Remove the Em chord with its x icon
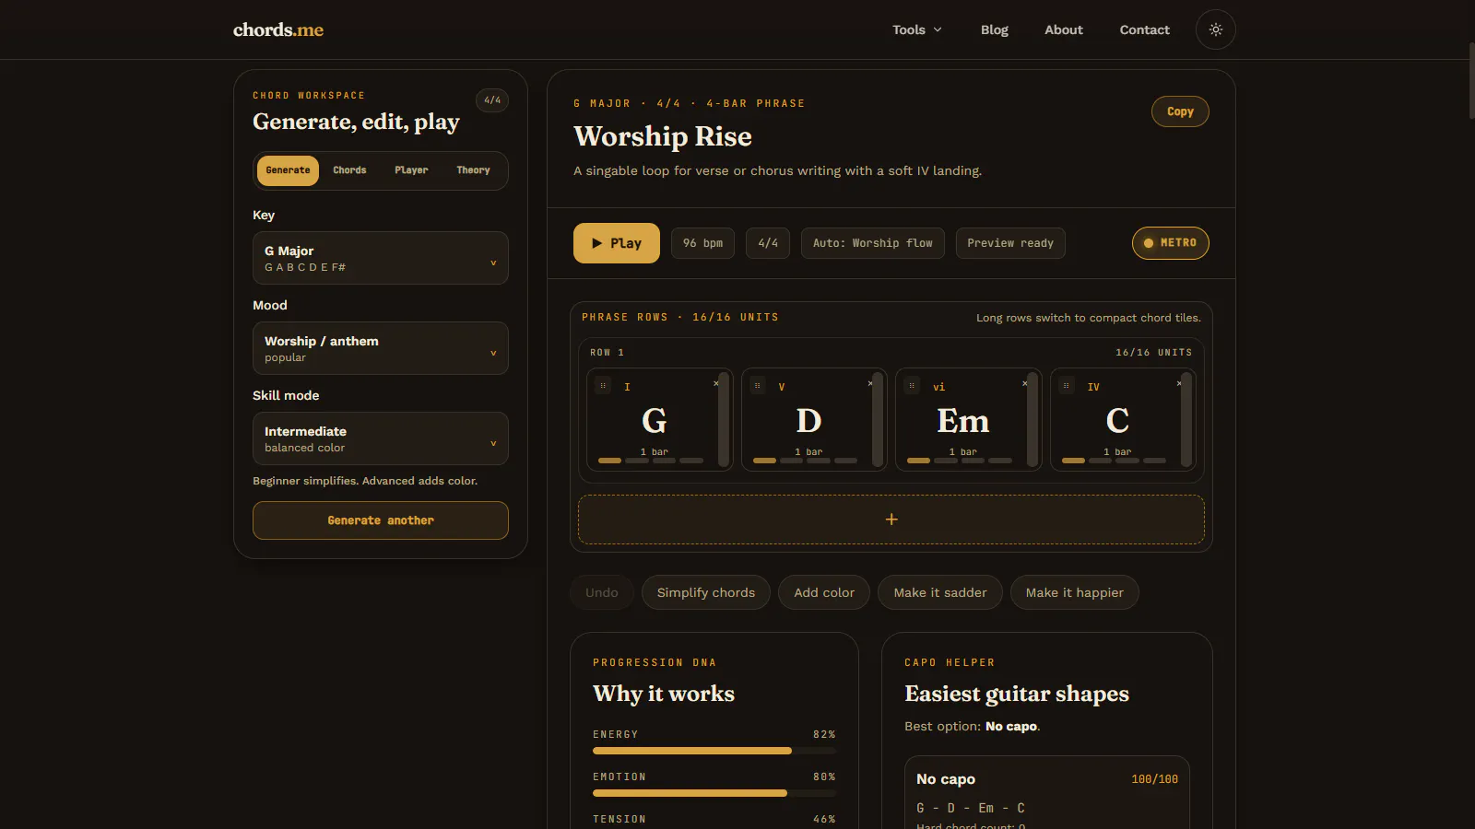This screenshot has height=829, width=1475. pos(1024,383)
